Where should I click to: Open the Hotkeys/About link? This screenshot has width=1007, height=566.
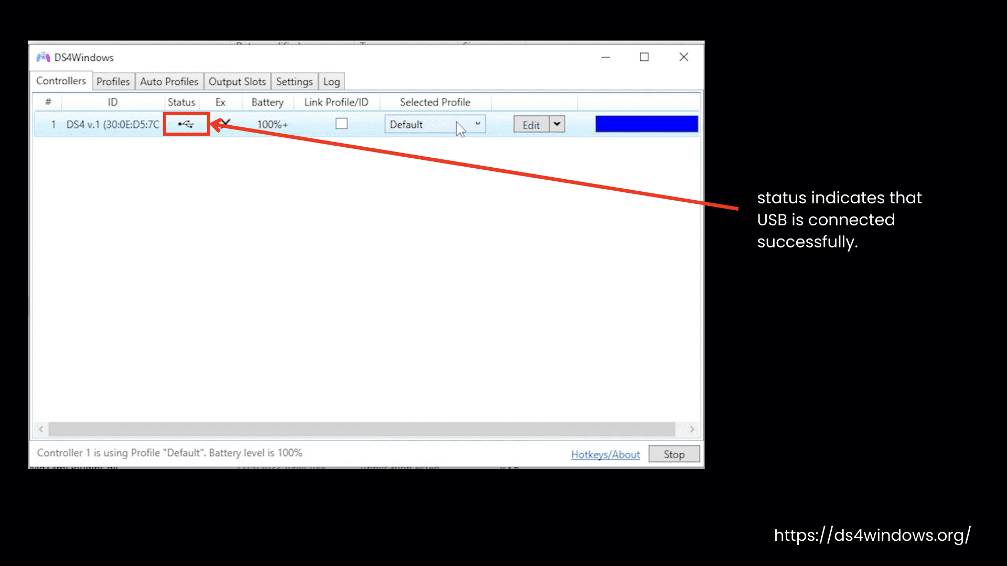(x=605, y=454)
